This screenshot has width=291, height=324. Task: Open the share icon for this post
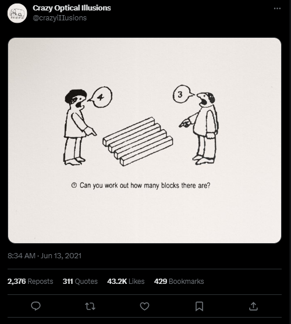click(253, 306)
